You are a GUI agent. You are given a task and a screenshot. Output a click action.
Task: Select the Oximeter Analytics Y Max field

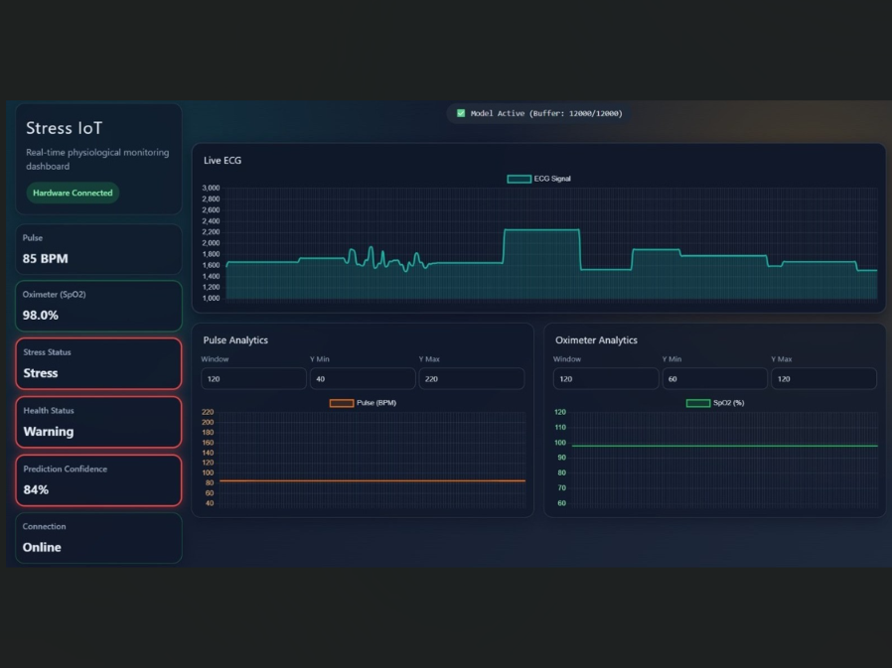[x=823, y=378]
